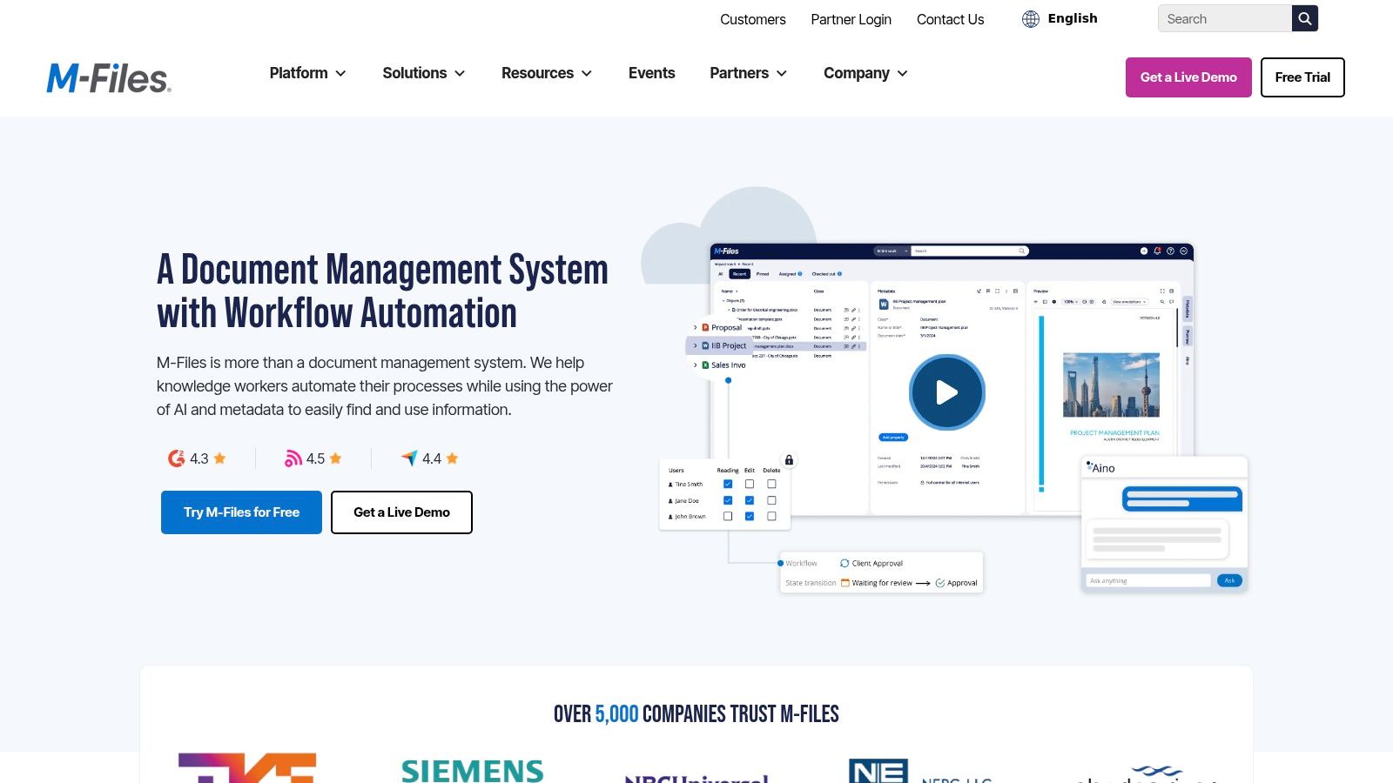Click the star next to the 4.3 rating
The height and width of the screenshot is (783, 1393).
pos(220,458)
